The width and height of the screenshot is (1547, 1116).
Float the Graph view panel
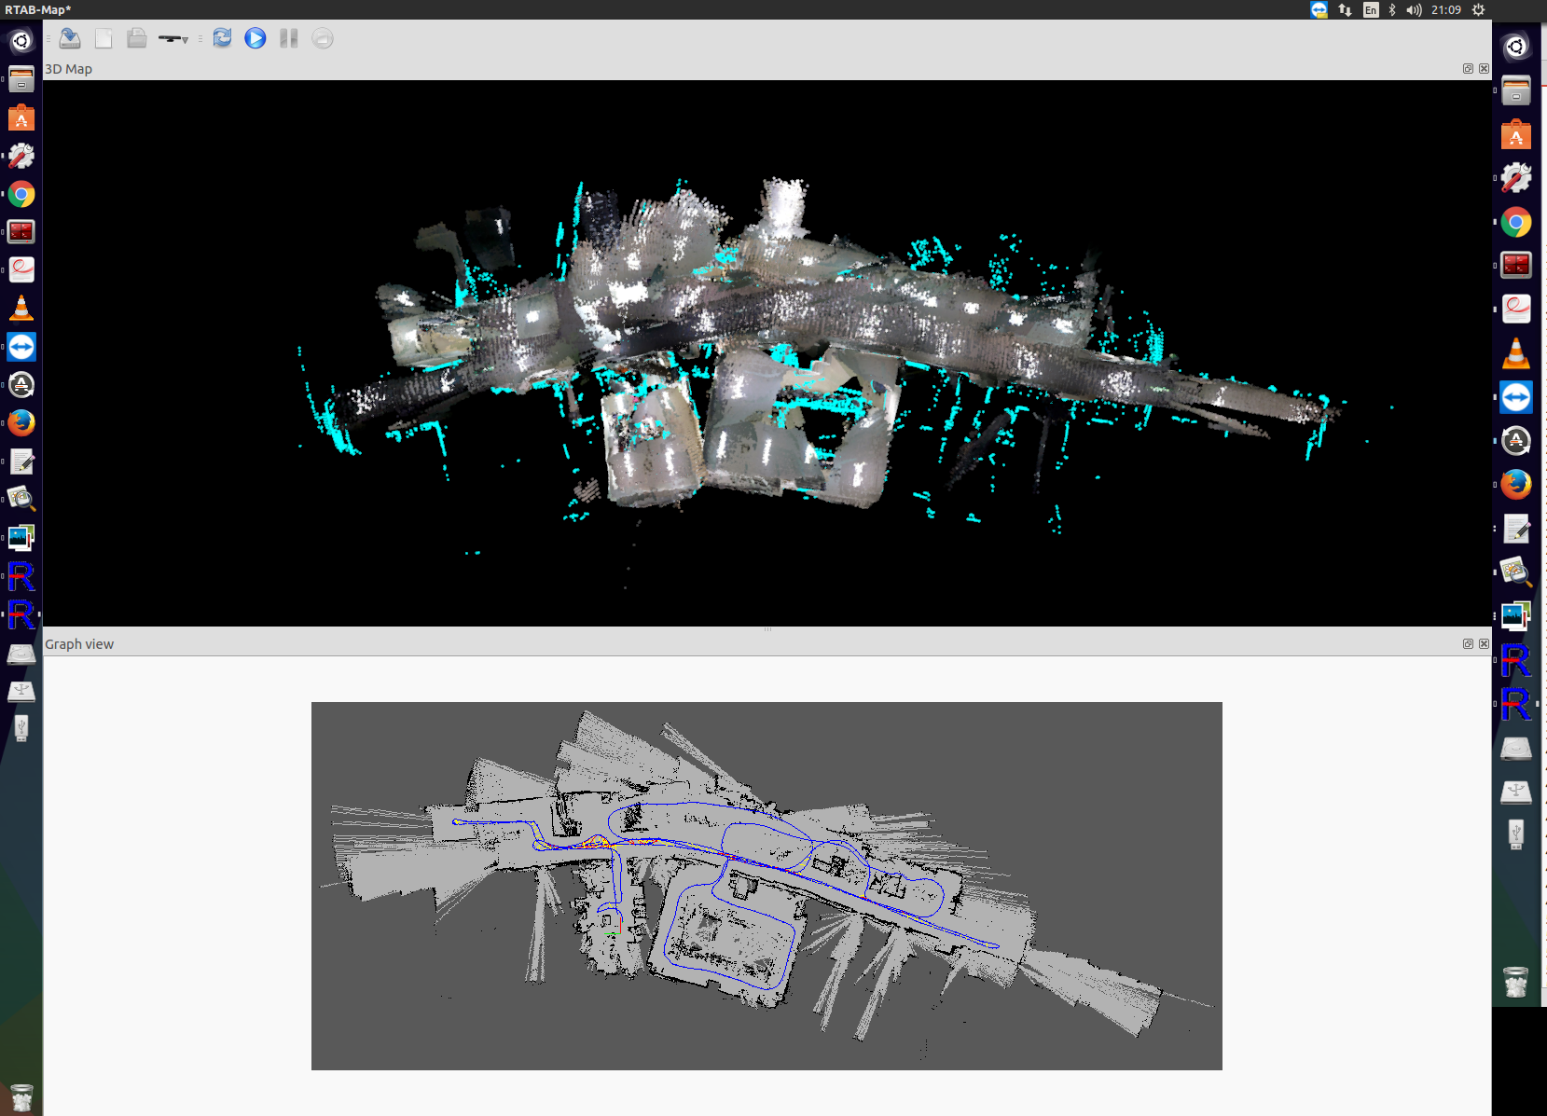[1468, 644]
